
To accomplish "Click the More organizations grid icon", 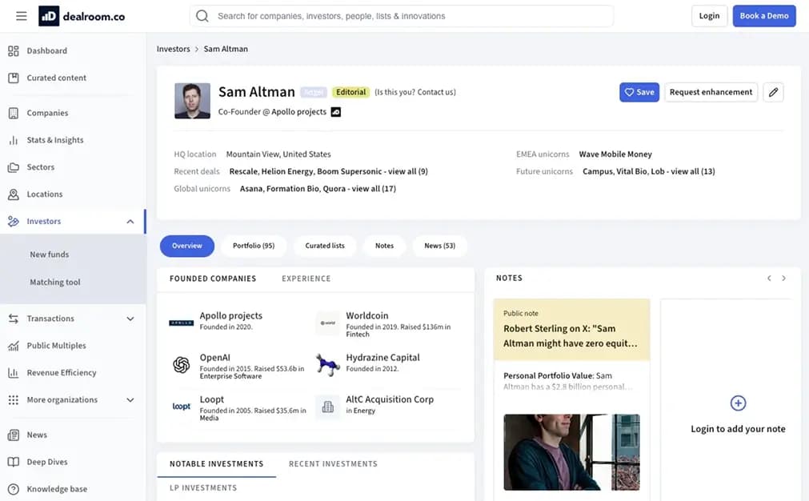I will tap(14, 400).
